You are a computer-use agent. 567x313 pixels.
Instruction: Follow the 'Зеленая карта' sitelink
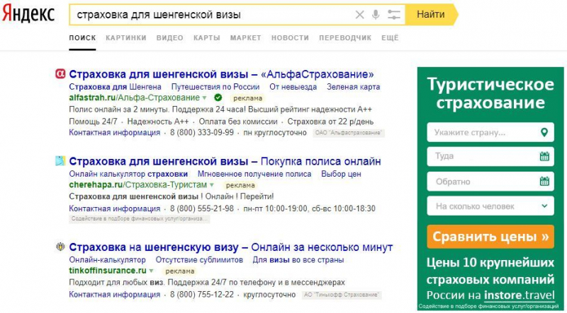coord(353,87)
